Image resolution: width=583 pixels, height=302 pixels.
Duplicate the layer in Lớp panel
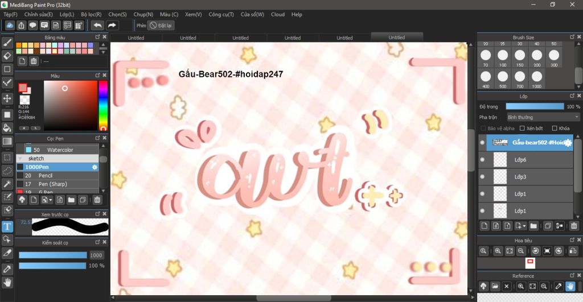click(x=548, y=225)
